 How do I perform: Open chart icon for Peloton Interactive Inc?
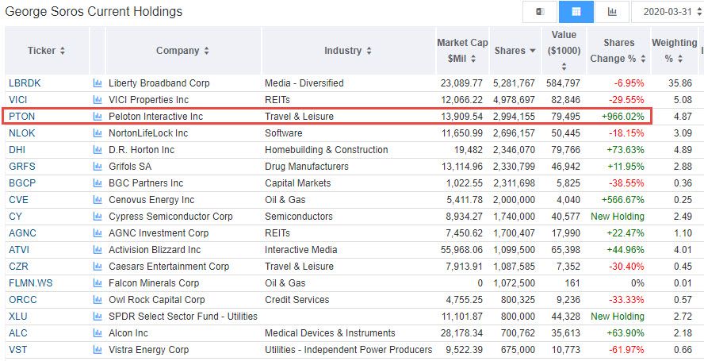(x=98, y=117)
